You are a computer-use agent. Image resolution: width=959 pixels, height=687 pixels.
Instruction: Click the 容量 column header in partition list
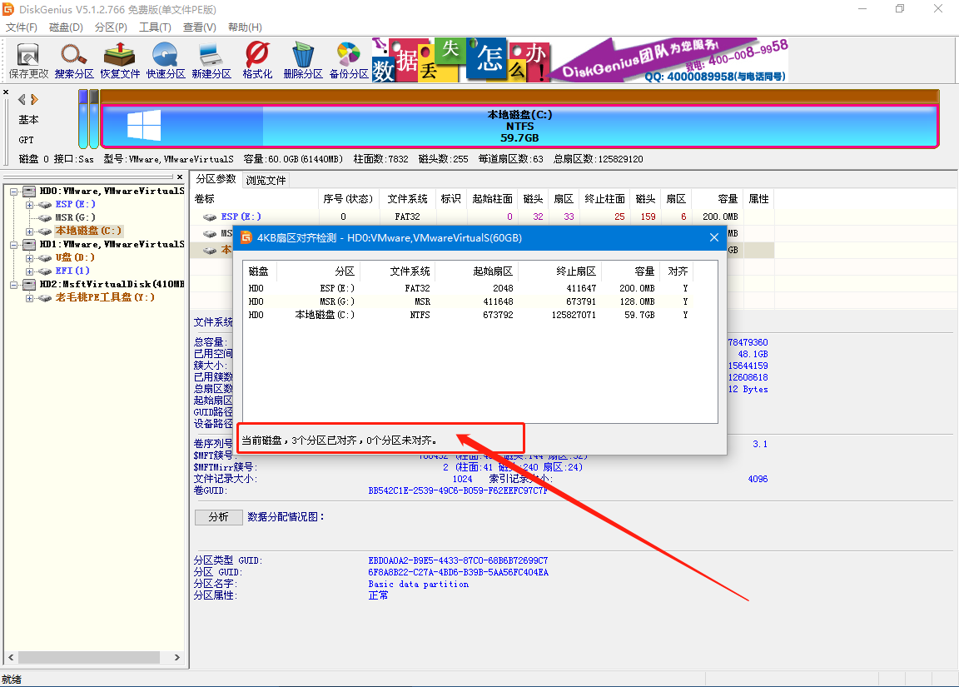coord(718,199)
